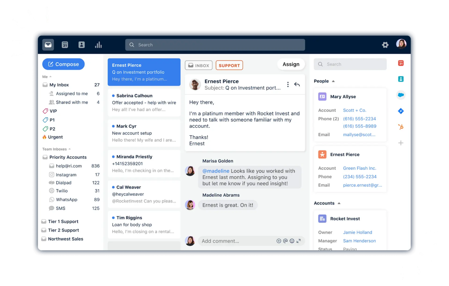Screen dimensions: 449x286
Task: Click the reply arrow on Ernest's message
Action: [x=297, y=84]
